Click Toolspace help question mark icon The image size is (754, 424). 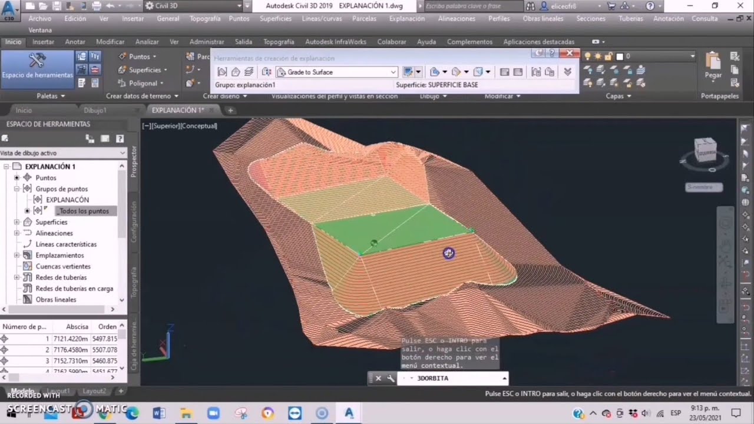(120, 139)
